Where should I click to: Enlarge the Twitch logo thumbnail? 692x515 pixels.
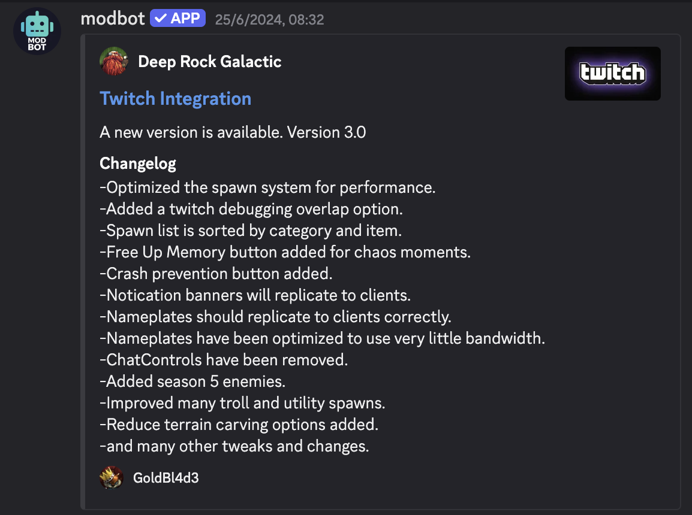[x=612, y=74]
